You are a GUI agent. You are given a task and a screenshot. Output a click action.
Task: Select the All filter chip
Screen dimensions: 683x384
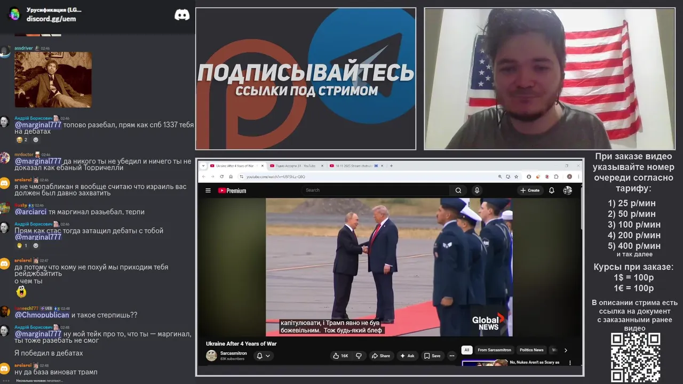click(x=467, y=350)
